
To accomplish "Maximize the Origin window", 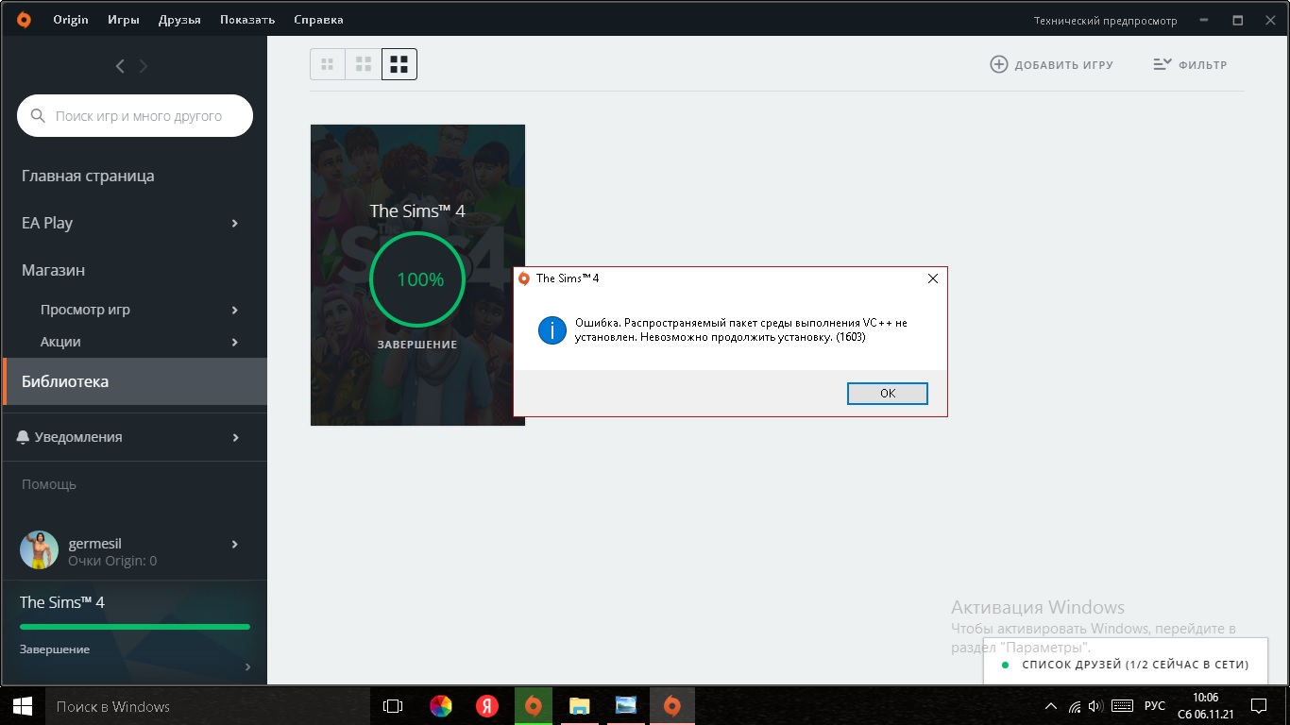I will coord(1237,20).
